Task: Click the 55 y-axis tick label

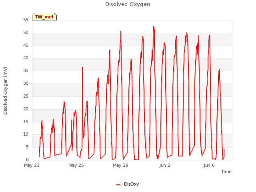Action: (26, 20)
